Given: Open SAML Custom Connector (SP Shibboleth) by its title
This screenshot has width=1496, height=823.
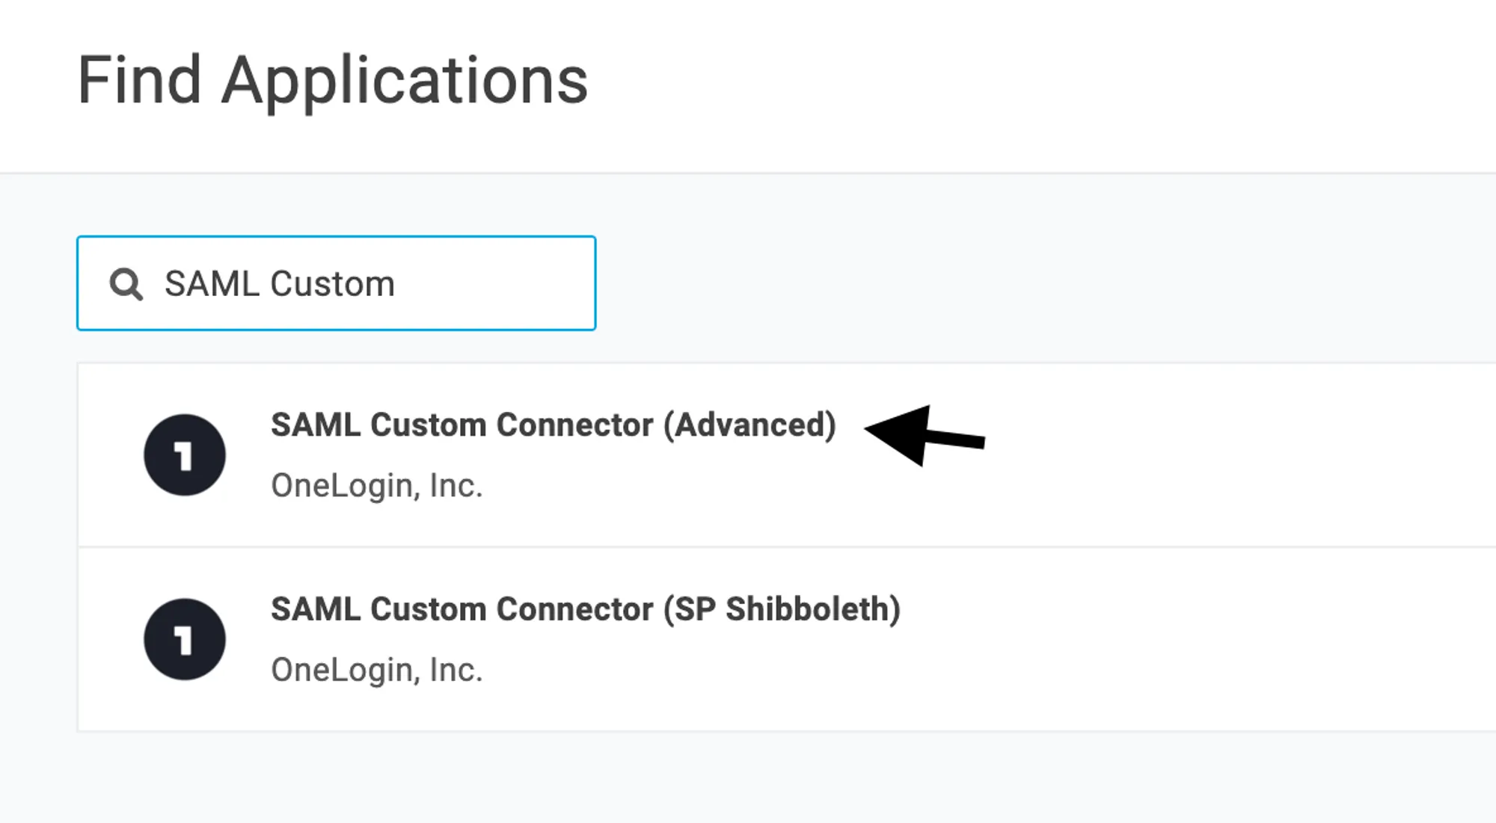Looking at the screenshot, I should pyautogui.click(x=586, y=609).
